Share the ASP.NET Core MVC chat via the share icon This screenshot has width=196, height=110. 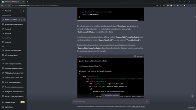pos(22,20)
